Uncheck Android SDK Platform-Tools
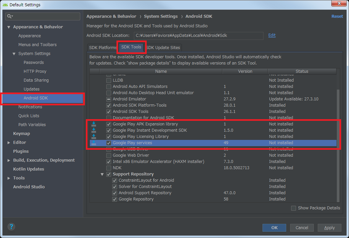Viewport: 349px width, 238px height. click(x=109, y=105)
